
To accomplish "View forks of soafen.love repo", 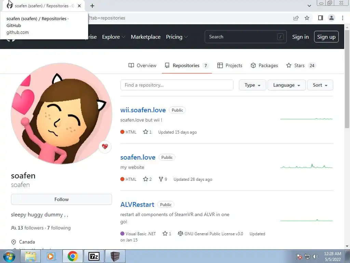I will (x=163, y=179).
